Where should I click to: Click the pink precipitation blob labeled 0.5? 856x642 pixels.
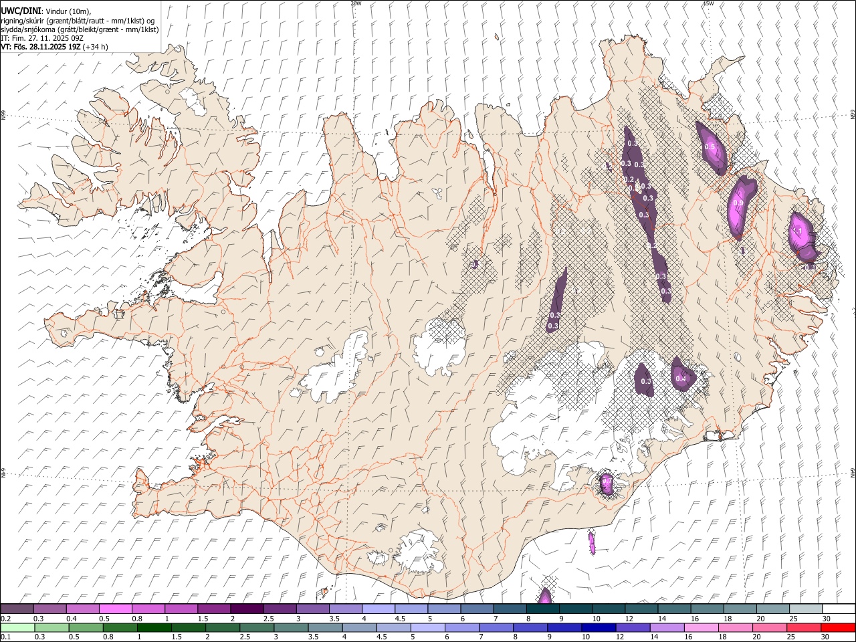[x=710, y=147]
